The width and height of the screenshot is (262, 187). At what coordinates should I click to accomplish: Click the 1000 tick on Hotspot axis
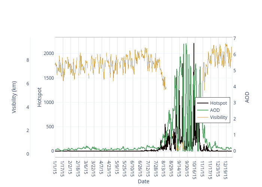(49, 102)
